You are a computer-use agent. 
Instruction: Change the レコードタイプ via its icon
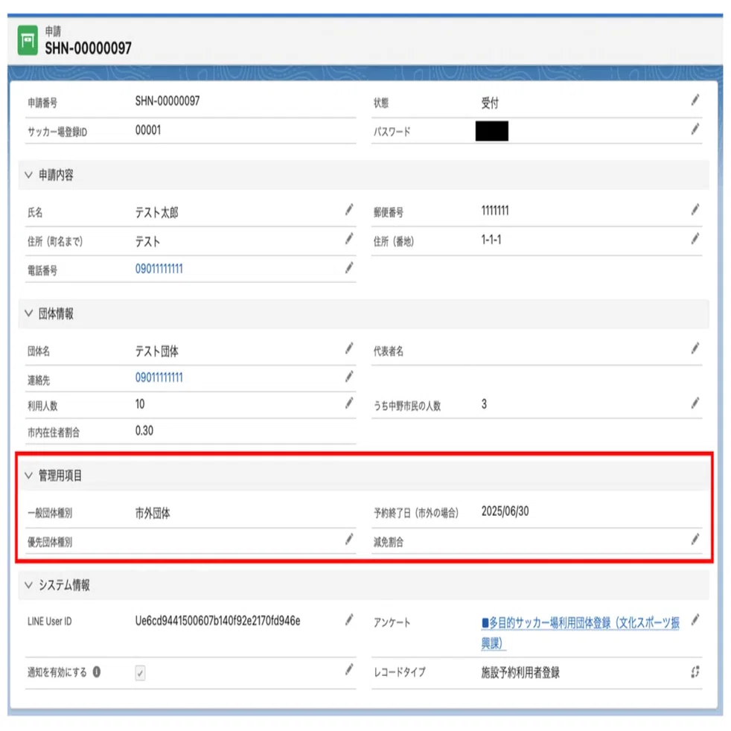[695, 671]
